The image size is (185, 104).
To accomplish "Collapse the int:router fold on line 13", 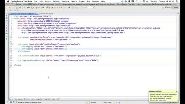I will coord(13,44).
